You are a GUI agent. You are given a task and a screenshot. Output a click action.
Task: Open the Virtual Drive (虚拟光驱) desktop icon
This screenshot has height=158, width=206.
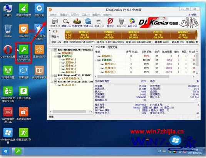[39, 10]
